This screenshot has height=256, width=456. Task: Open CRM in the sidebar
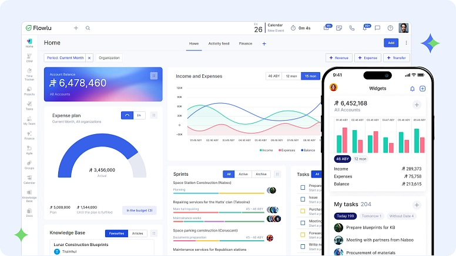pyautogui.click(x=29, y=58)
